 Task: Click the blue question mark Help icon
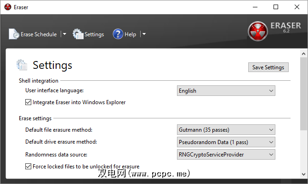click(x=118, y=34)
